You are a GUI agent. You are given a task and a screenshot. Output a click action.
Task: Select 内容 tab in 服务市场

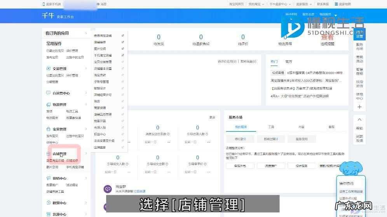tap(302, 127)
